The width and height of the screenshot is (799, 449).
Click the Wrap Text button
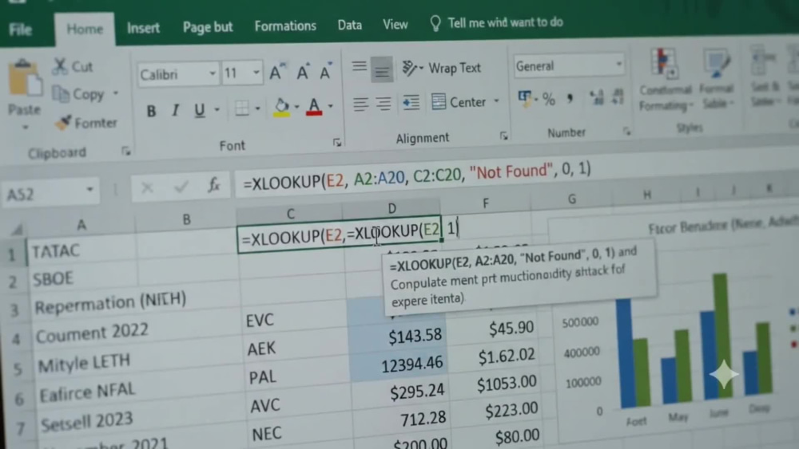pos(455,68)
